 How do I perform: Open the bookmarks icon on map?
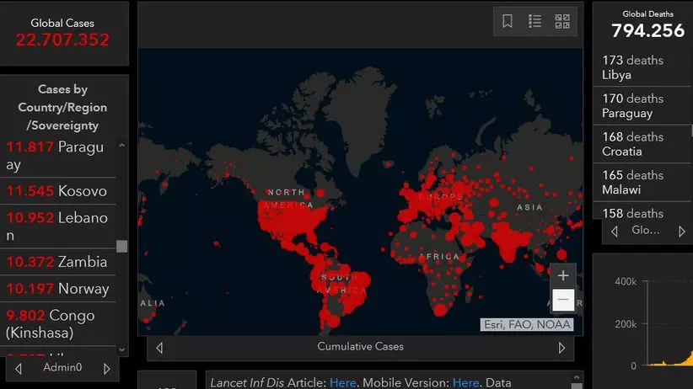[x=508, y=22]
